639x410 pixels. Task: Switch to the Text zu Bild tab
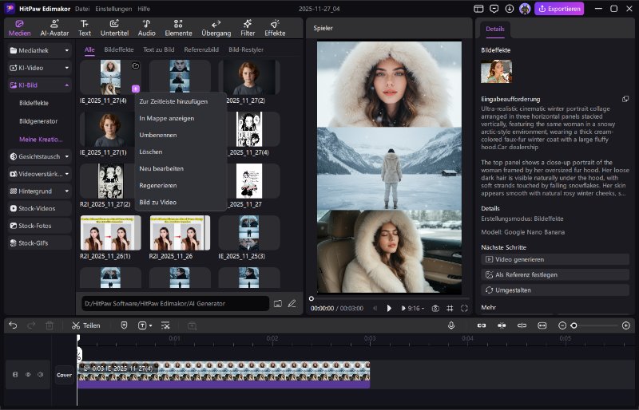pyautogui.click(x=159, y=49)
